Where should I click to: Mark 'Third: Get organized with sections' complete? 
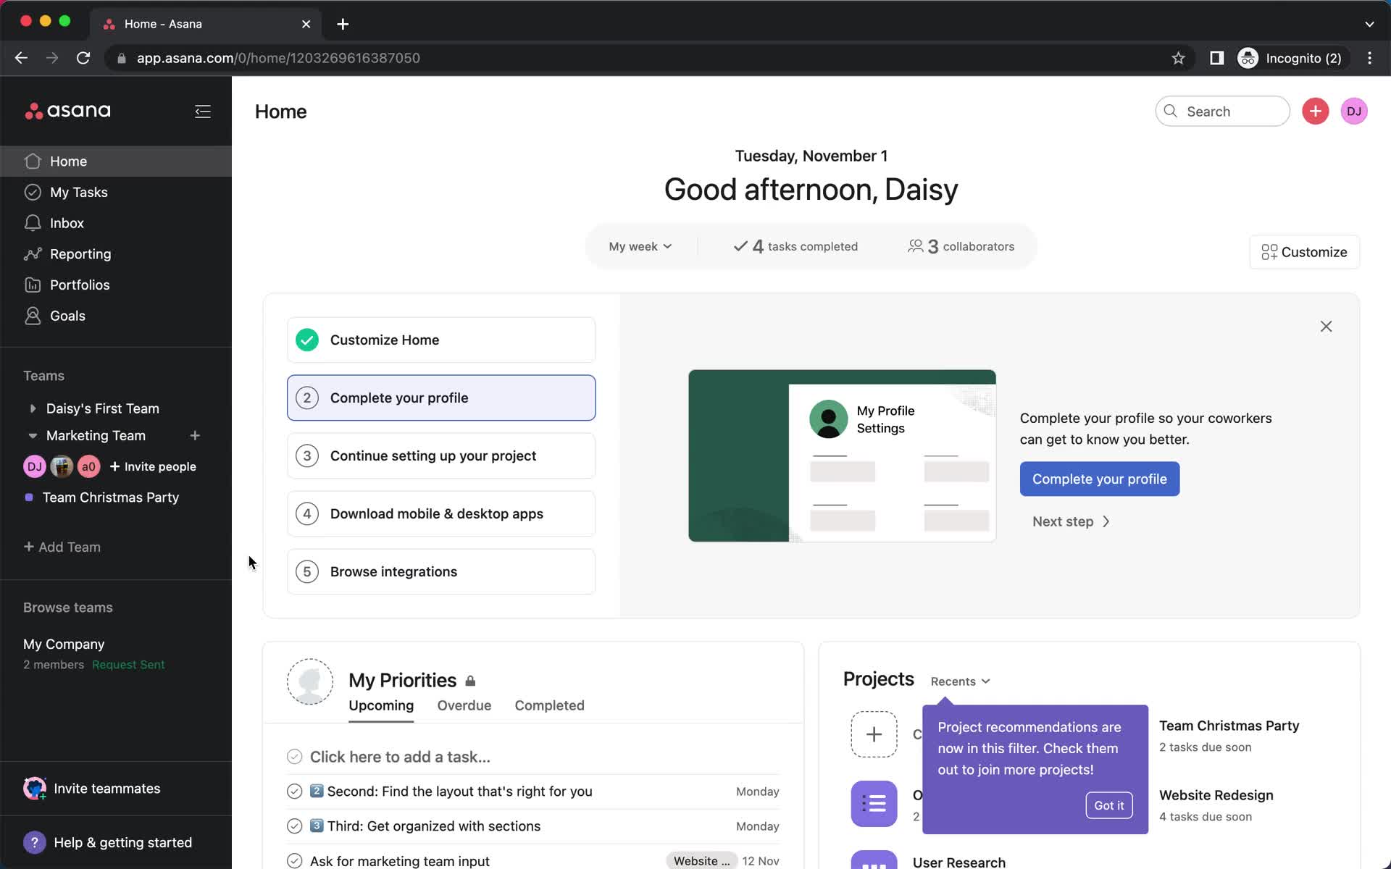(x=294, y=826)
